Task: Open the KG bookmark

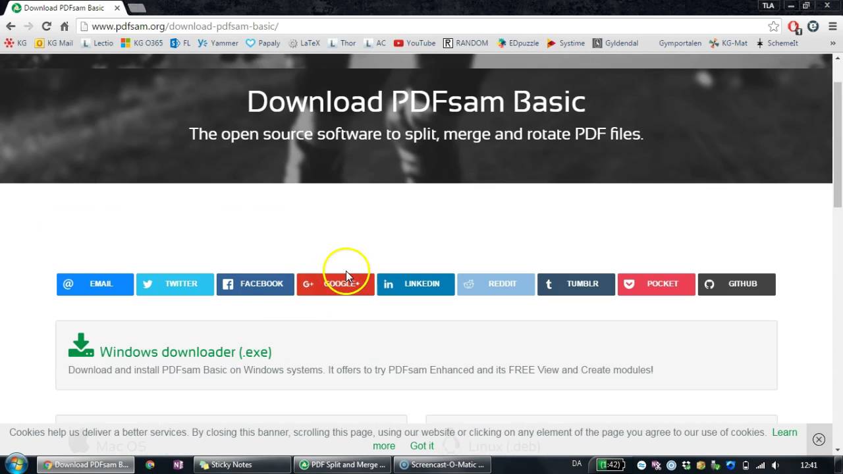Action: 16,43
